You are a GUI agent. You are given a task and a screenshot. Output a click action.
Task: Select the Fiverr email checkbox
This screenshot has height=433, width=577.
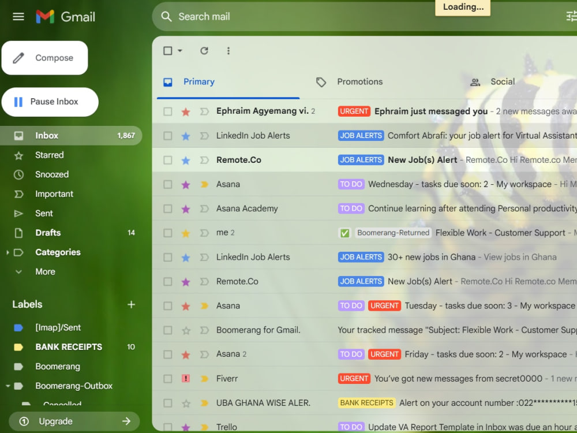pos(168,379)
